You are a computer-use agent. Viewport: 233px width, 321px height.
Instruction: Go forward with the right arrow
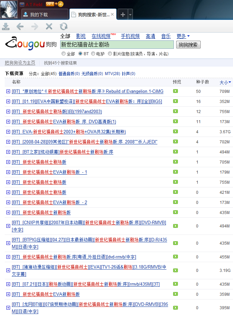(35, 26)
